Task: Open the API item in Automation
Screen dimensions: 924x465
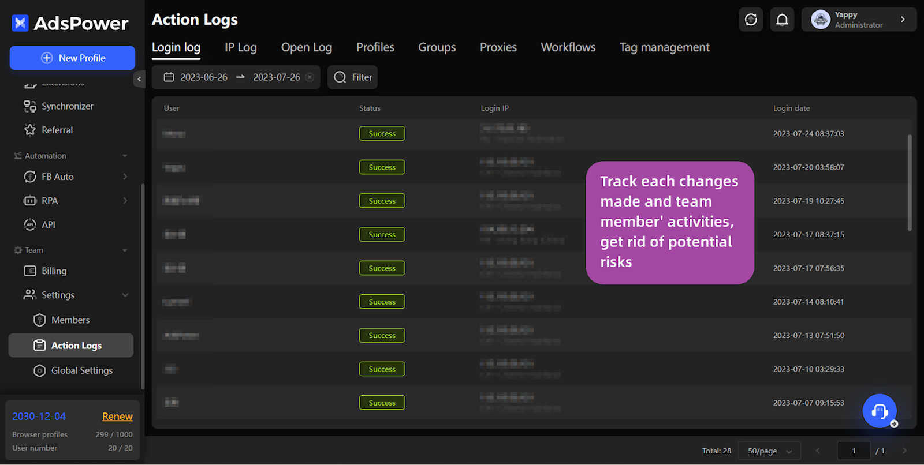Action: (x=49, y=225)
